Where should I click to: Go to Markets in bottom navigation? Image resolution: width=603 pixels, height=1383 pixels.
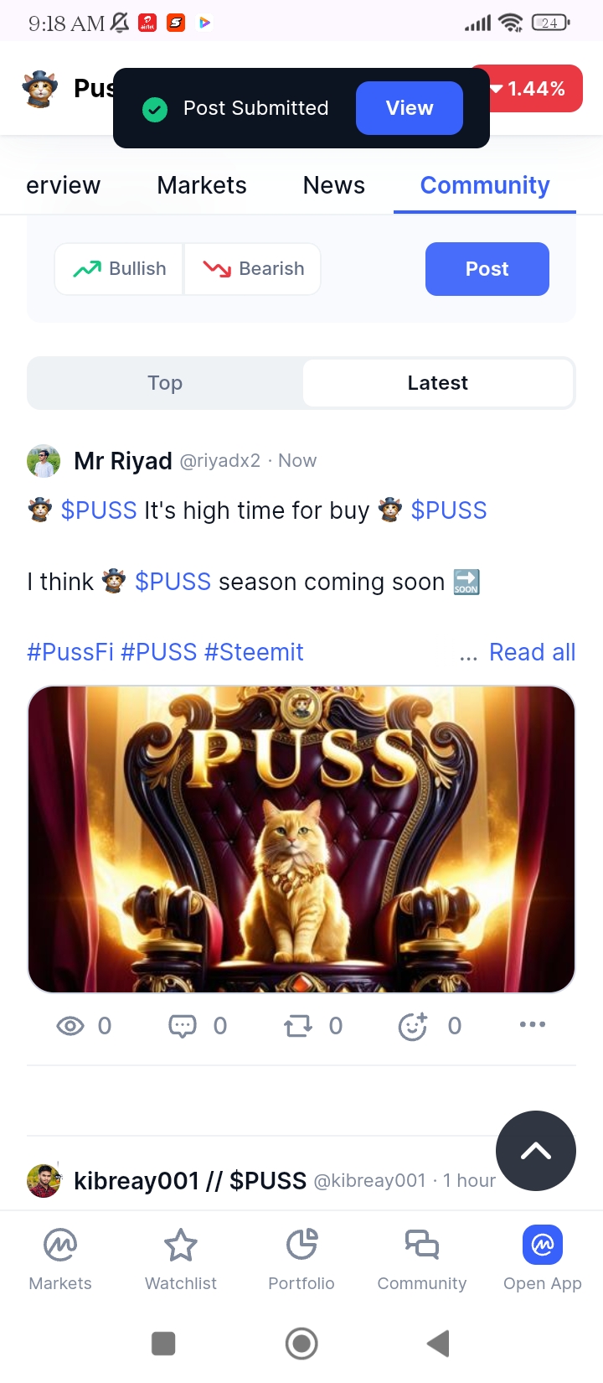pos(60,1260)
